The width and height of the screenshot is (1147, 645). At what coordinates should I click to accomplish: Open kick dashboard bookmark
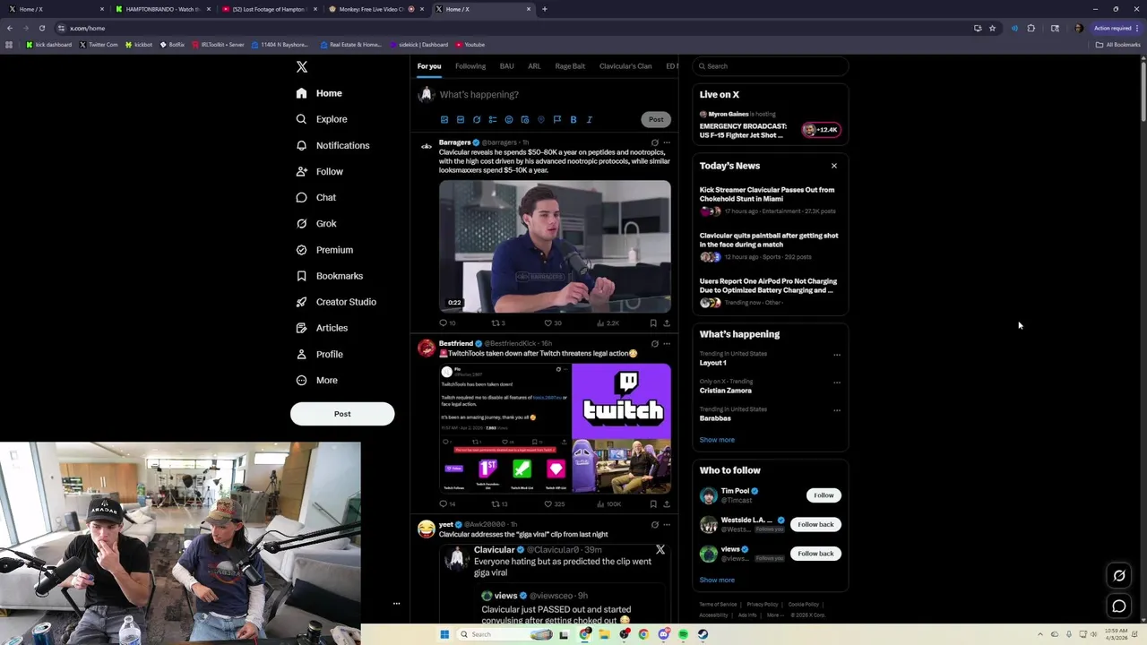(x=49, y=45)
